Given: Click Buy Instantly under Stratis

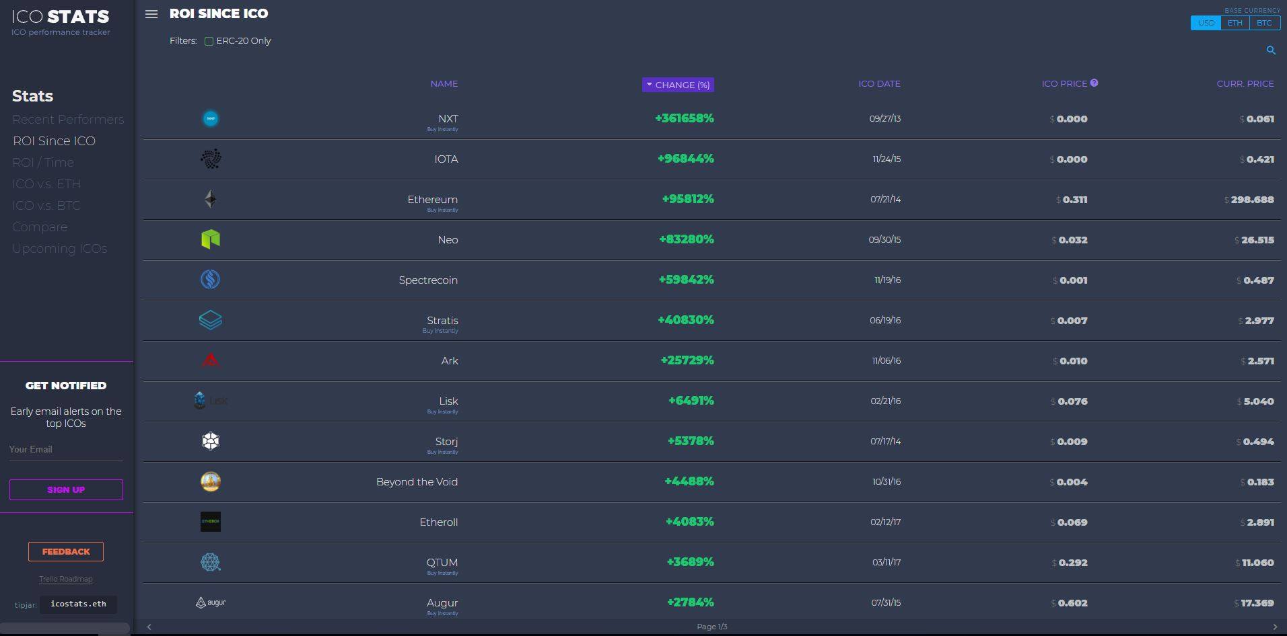Looking at the screenshot, I should (x=440, y=331).
